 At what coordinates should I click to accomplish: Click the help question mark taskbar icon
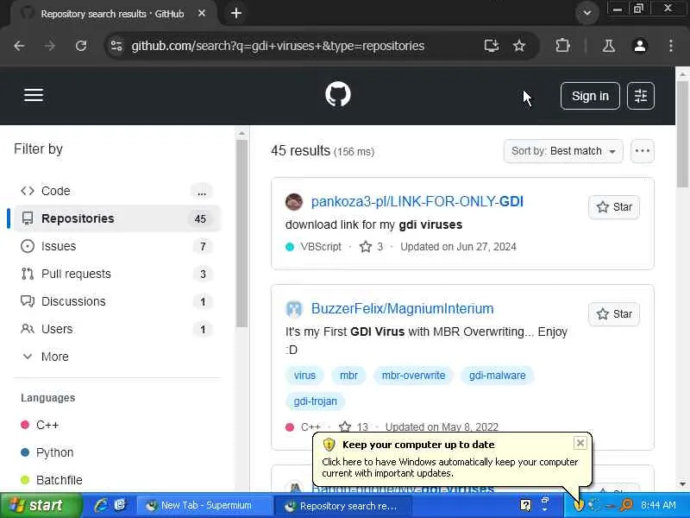[x=525, y=505]
